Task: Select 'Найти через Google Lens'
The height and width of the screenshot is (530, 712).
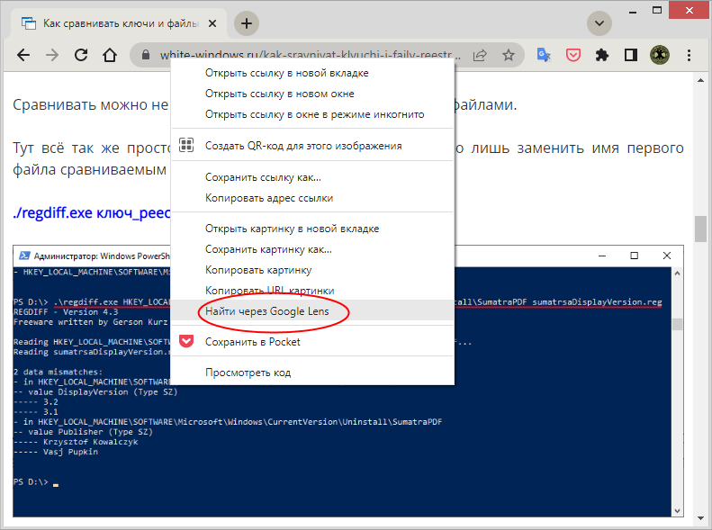Action: 312,311
